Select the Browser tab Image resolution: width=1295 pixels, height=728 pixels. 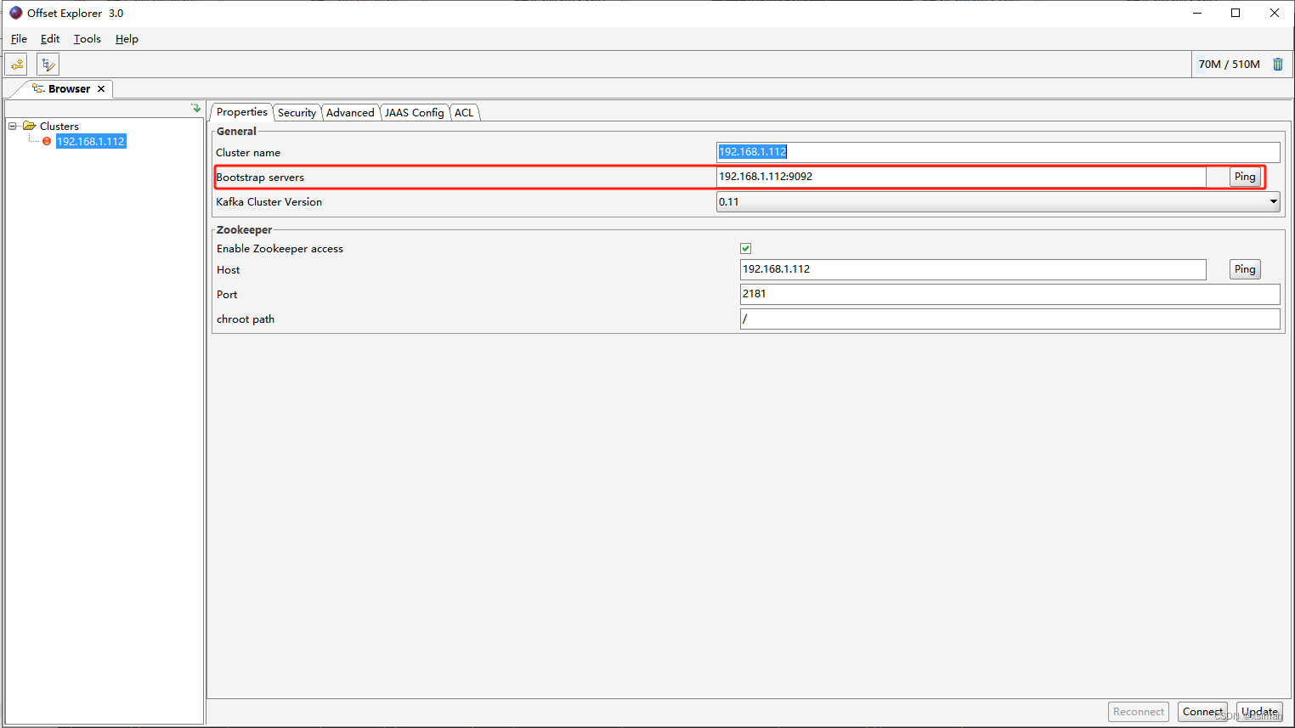pyautogui.click(x=69, y=88)
